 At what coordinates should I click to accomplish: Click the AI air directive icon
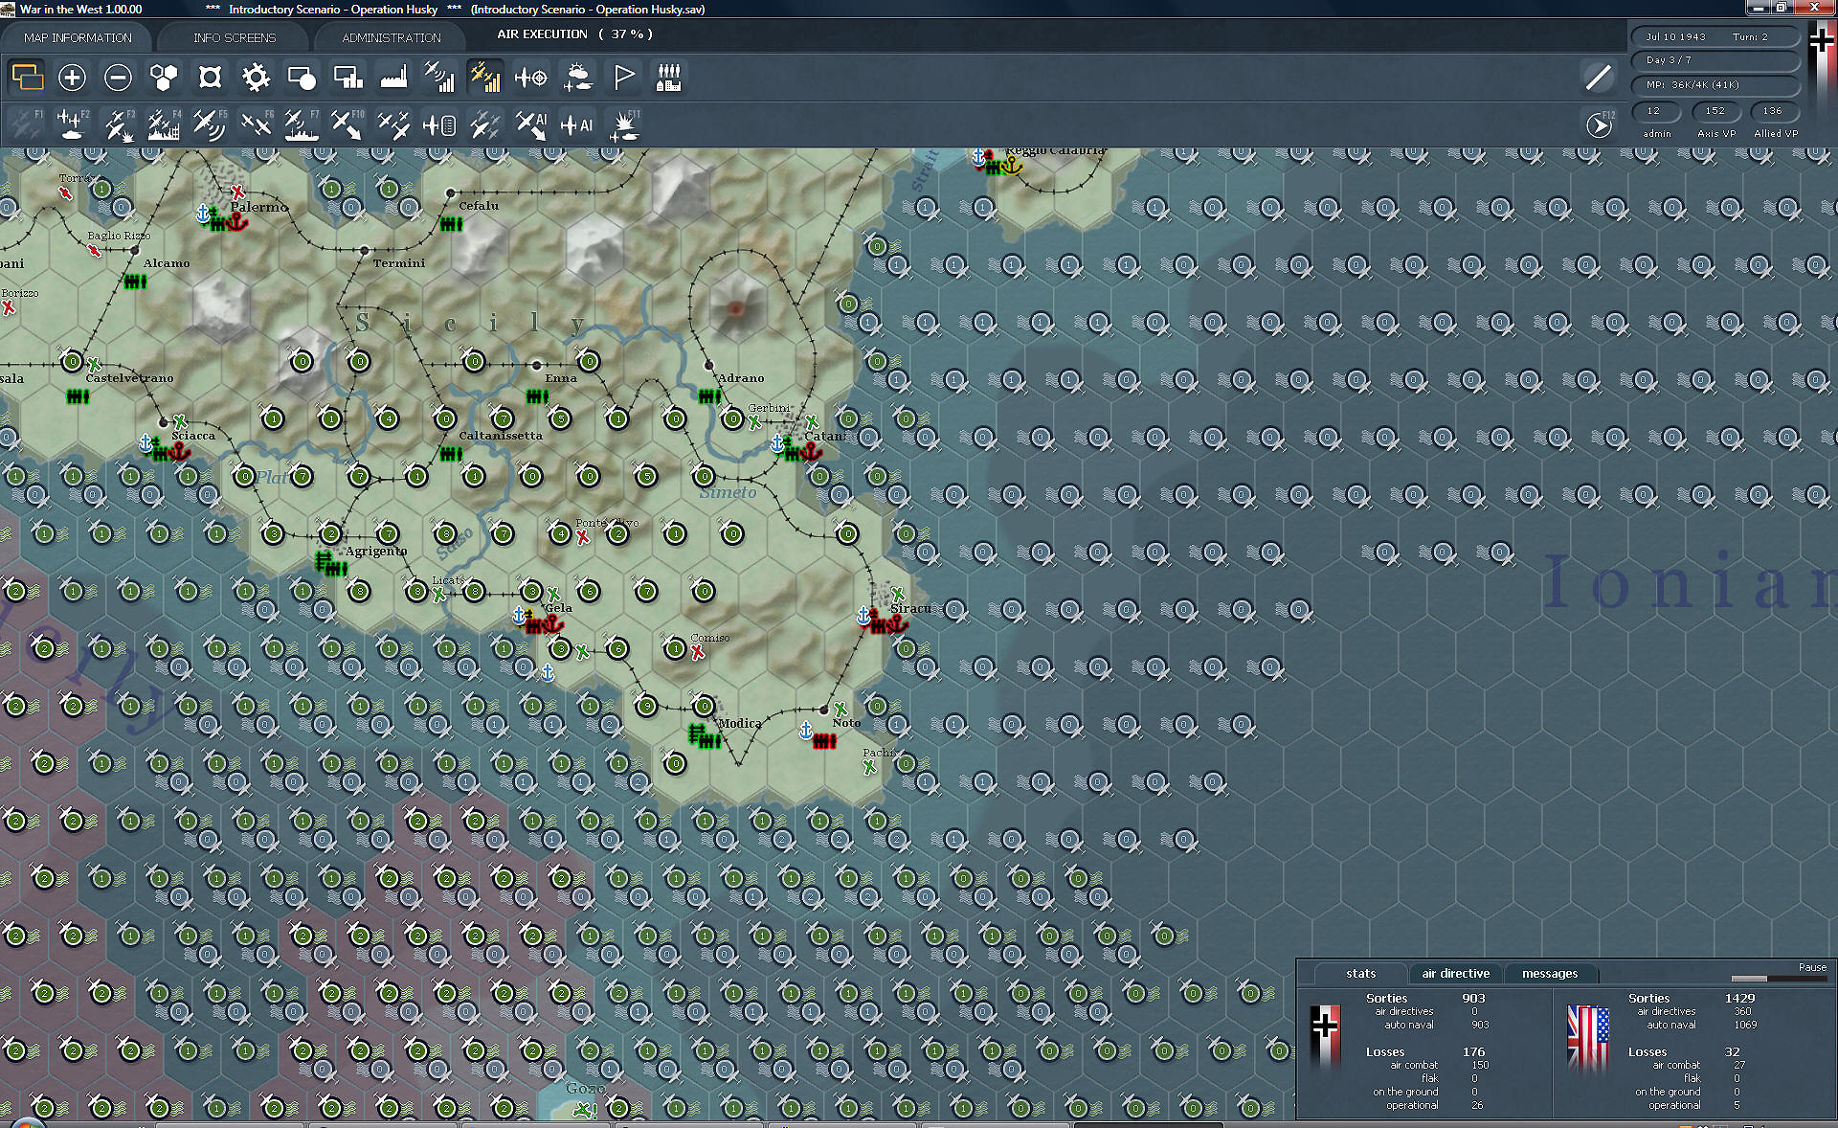(577, 124)
